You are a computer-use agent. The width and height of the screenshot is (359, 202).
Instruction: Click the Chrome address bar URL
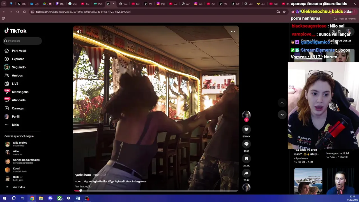[84, 12]
